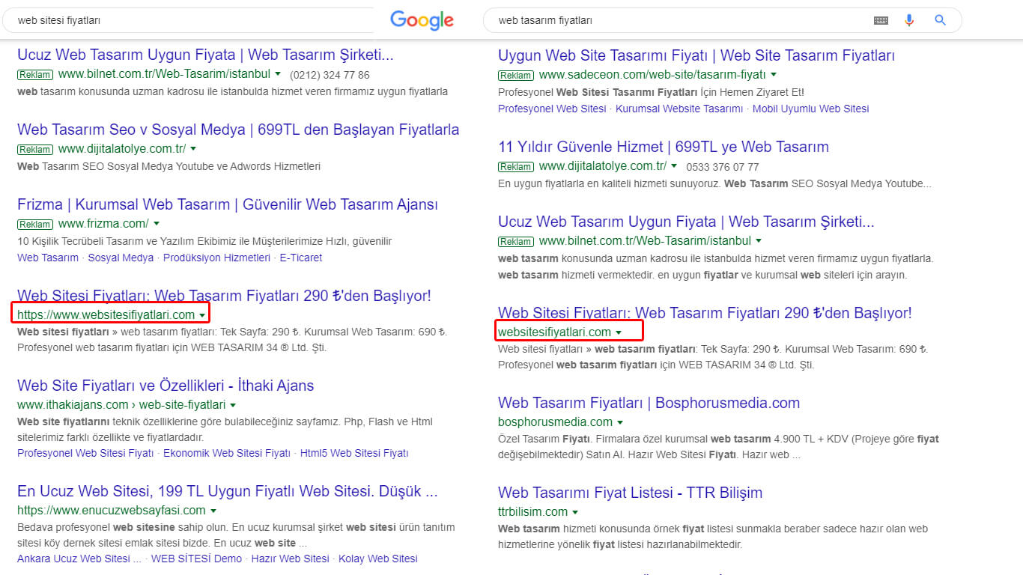Open 'Profesyonel Web Sitesi' sitelink under sadeceon
The height and width of the screenshot is (575, 1023).
[x=552, y=109]
